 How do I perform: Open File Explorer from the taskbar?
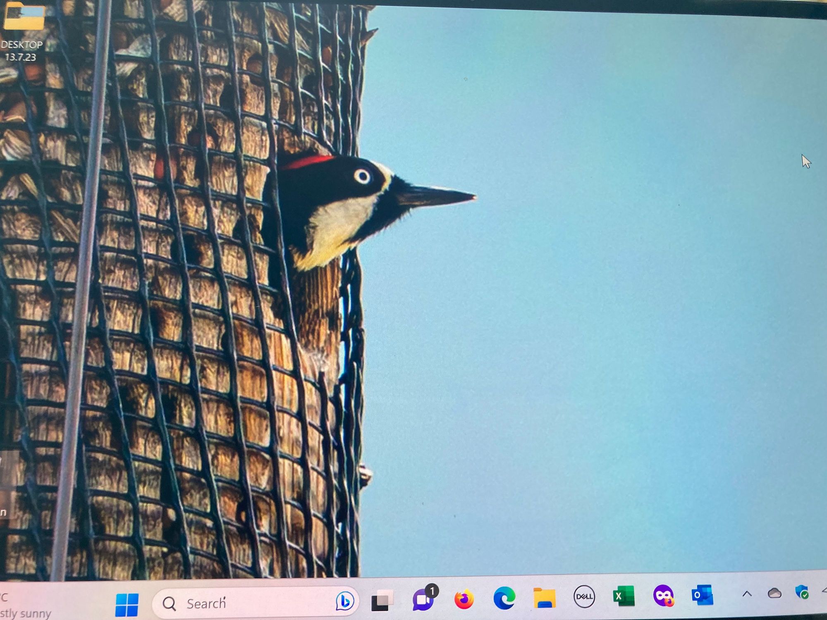[544, 598]
